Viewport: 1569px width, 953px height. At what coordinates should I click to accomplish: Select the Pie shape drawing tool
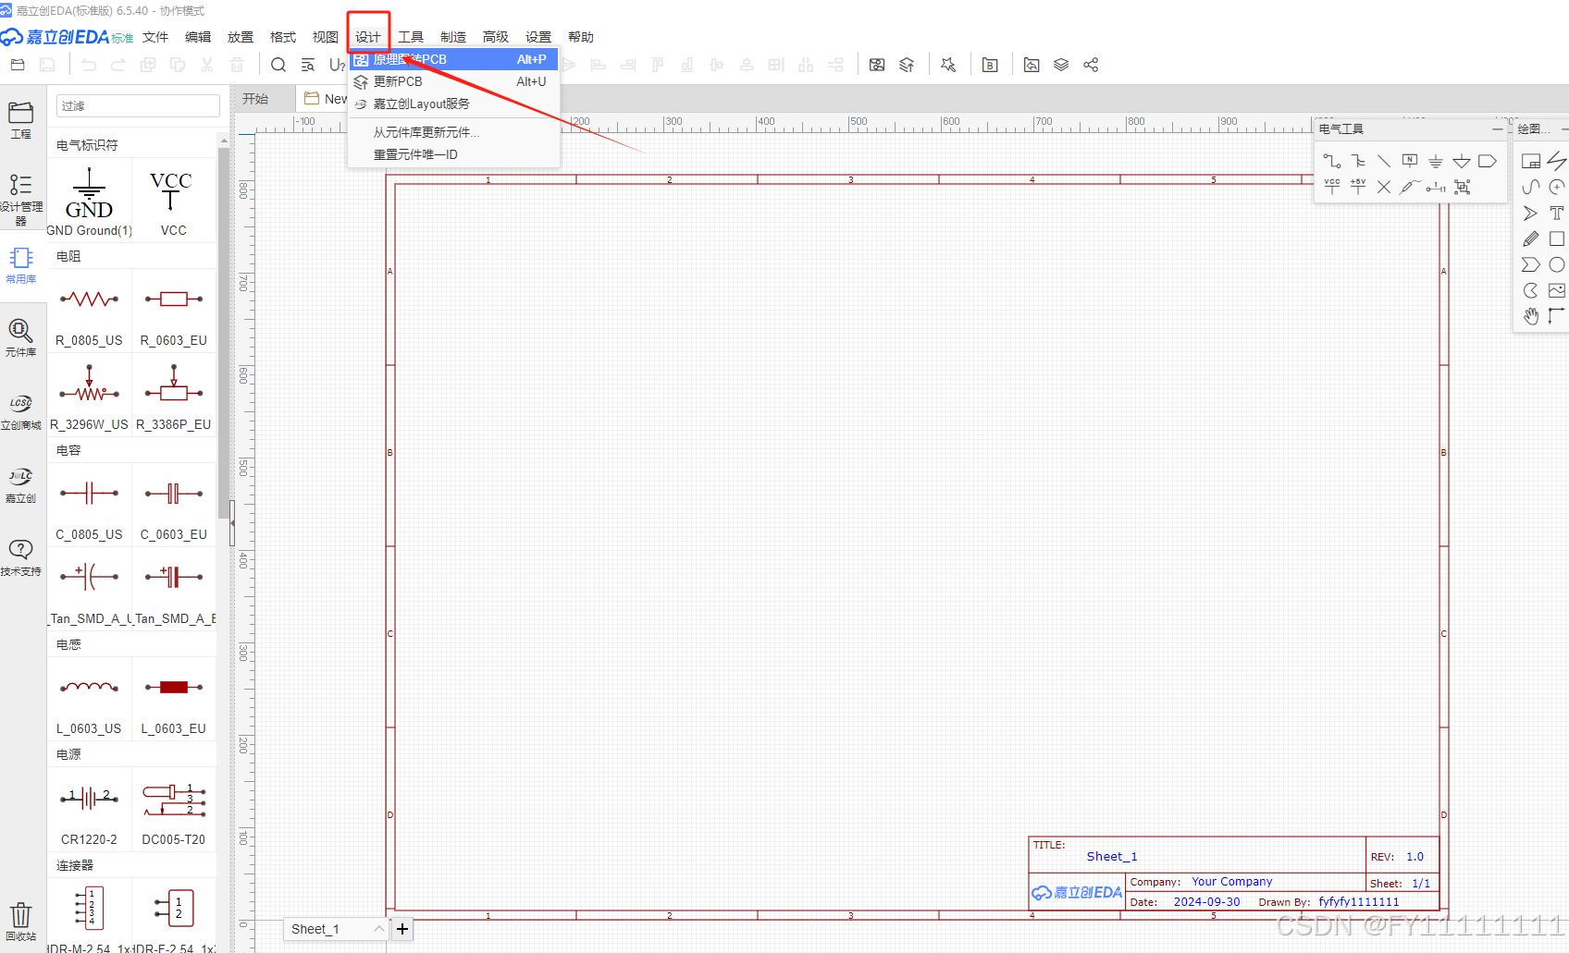click(1531, 290)
